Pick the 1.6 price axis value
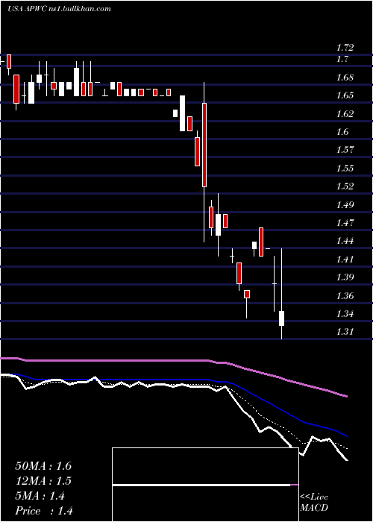 [342, 132]
